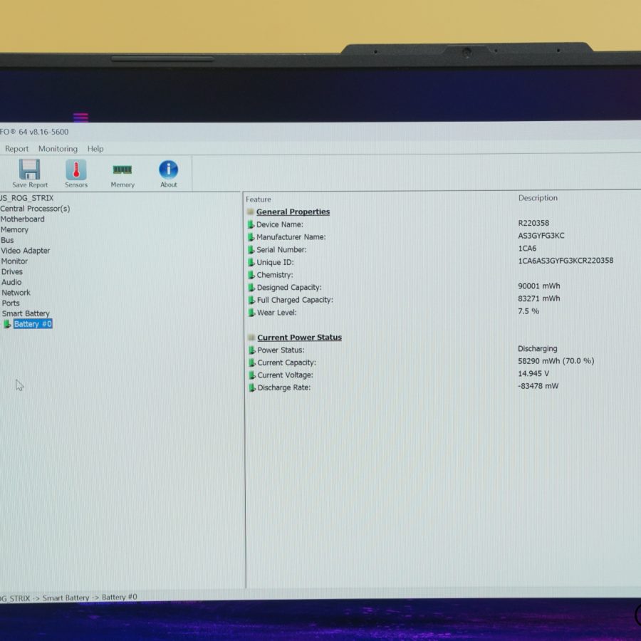The width and height of the screenshot is (641, 641).
Task: Click the folder icon beside General Properties
Action: 251,212
